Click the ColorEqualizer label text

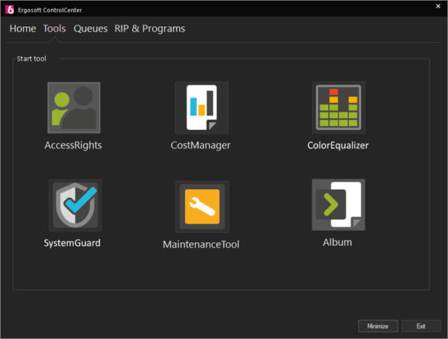tap(338, 145)
